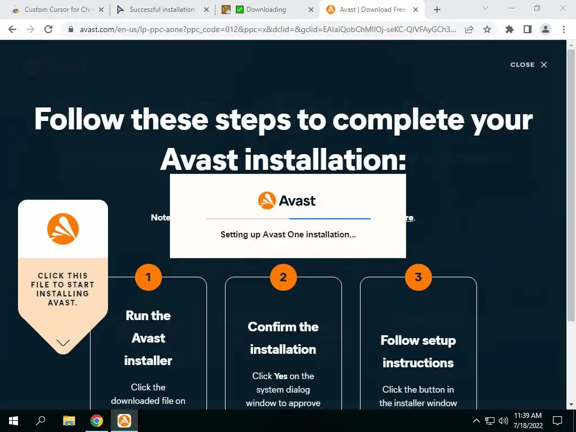The height and width of the screenshot is (432, 576).
Task: Click the installer progress bar
Action: tap(288, 219)
